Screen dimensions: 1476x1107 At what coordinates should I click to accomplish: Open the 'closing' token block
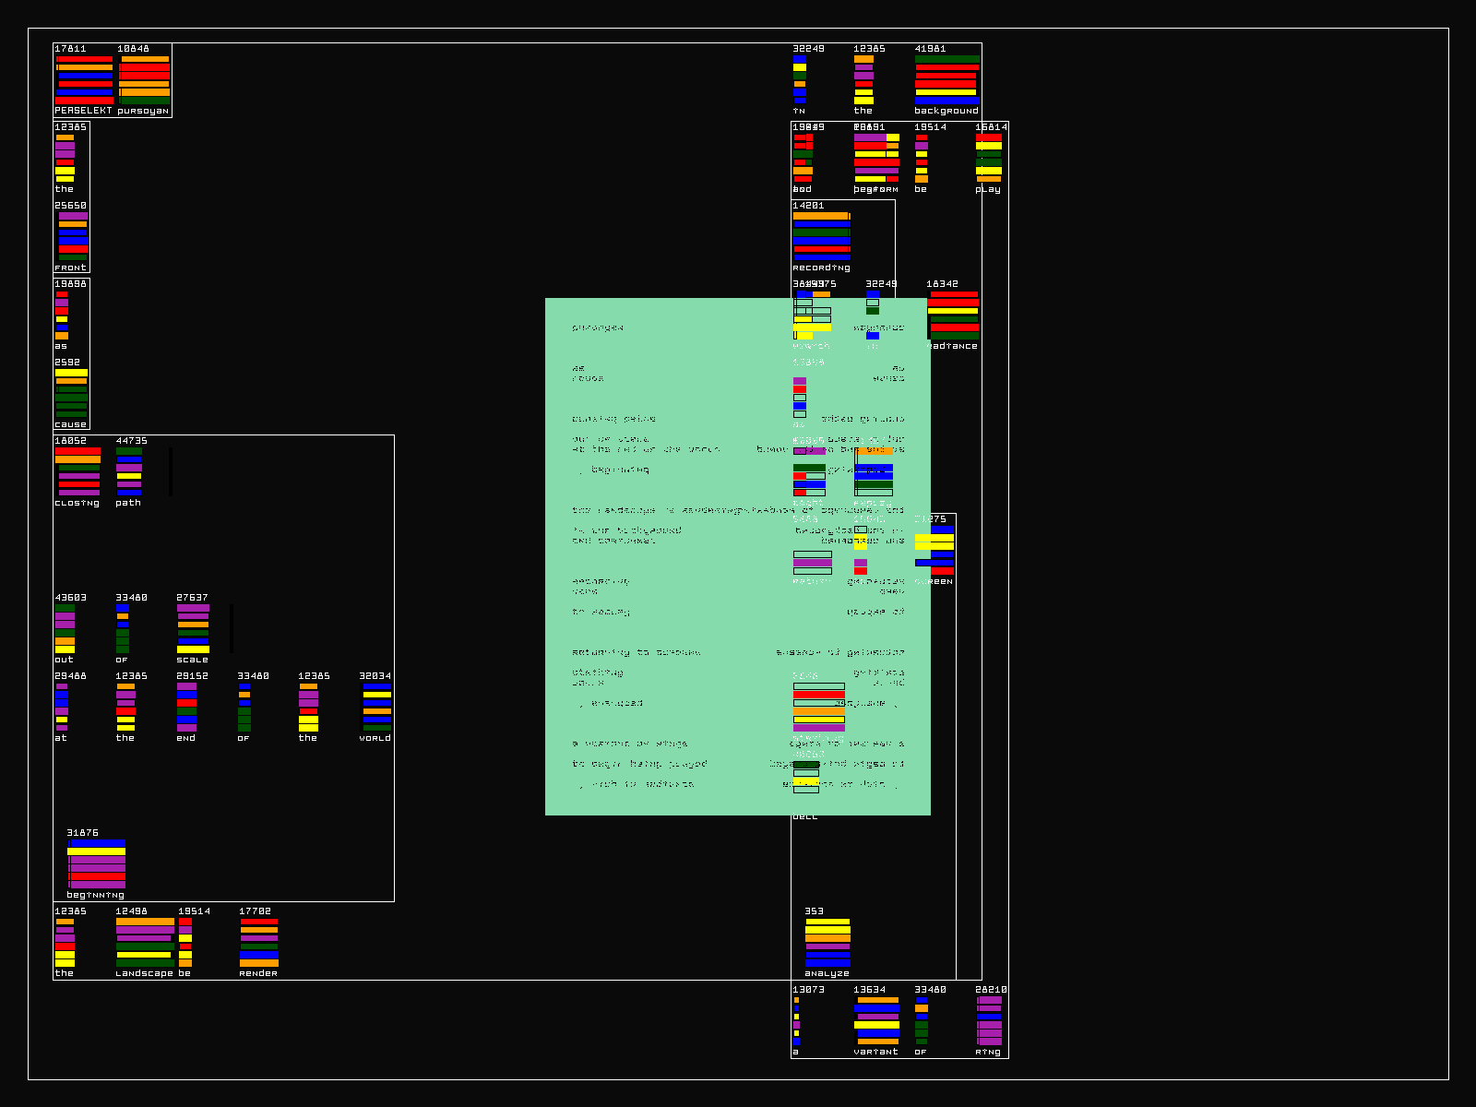pyautogui.click(x=78, y=471)
